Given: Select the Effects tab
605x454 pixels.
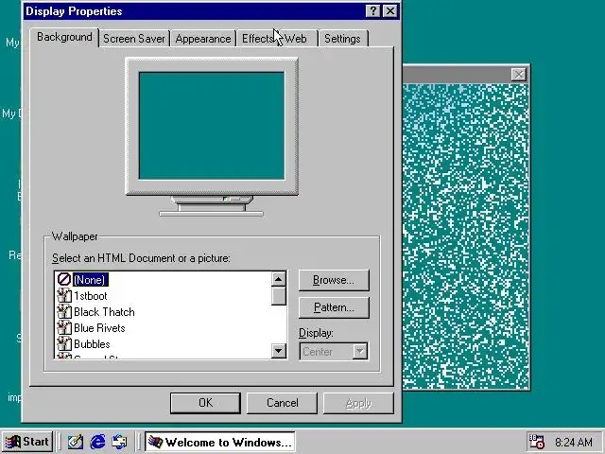Looking at the screenshot, I should (257, 39).
